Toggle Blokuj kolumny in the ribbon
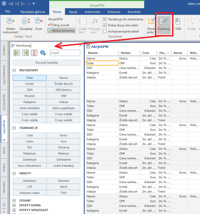Screen dimensions: 200x214 61,31
